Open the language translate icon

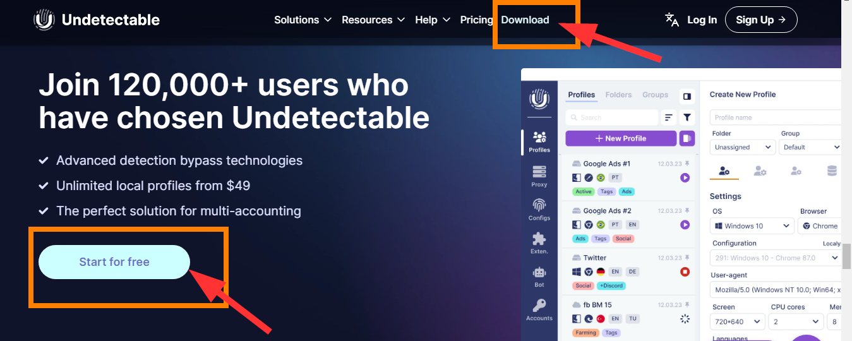click(672, 20)
